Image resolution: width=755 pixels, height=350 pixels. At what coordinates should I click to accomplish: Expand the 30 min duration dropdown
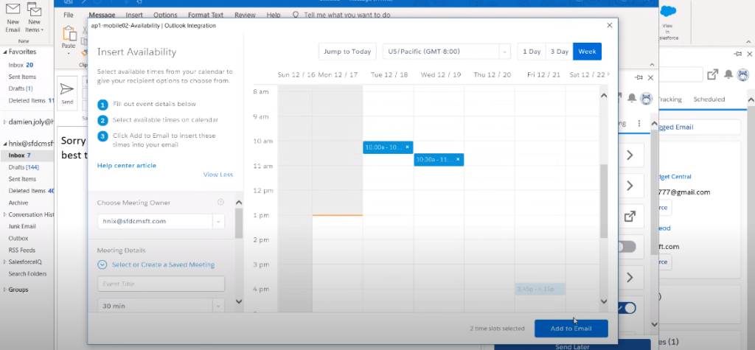218,305
